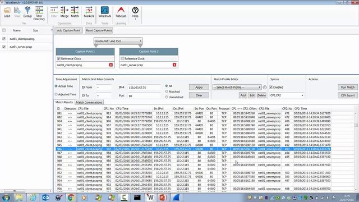359x202 pixels.
Task: Click the ID From input field
Action: tap(104, 88)
